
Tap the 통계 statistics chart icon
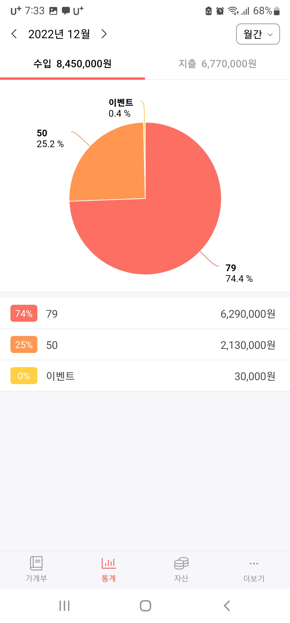click(109, 563)
